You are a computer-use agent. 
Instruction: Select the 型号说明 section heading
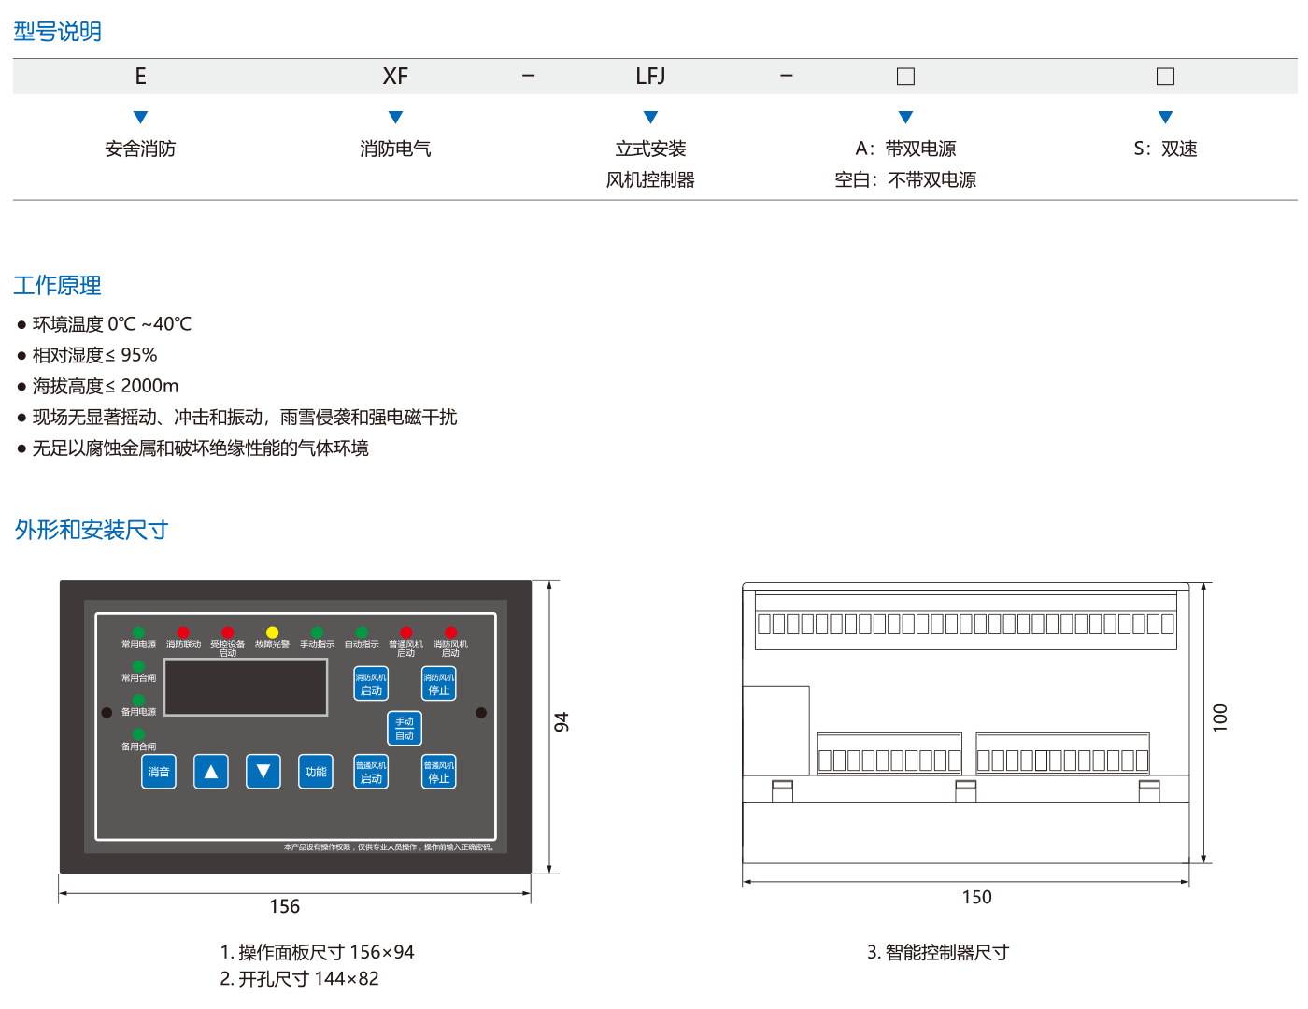(57, 32)
